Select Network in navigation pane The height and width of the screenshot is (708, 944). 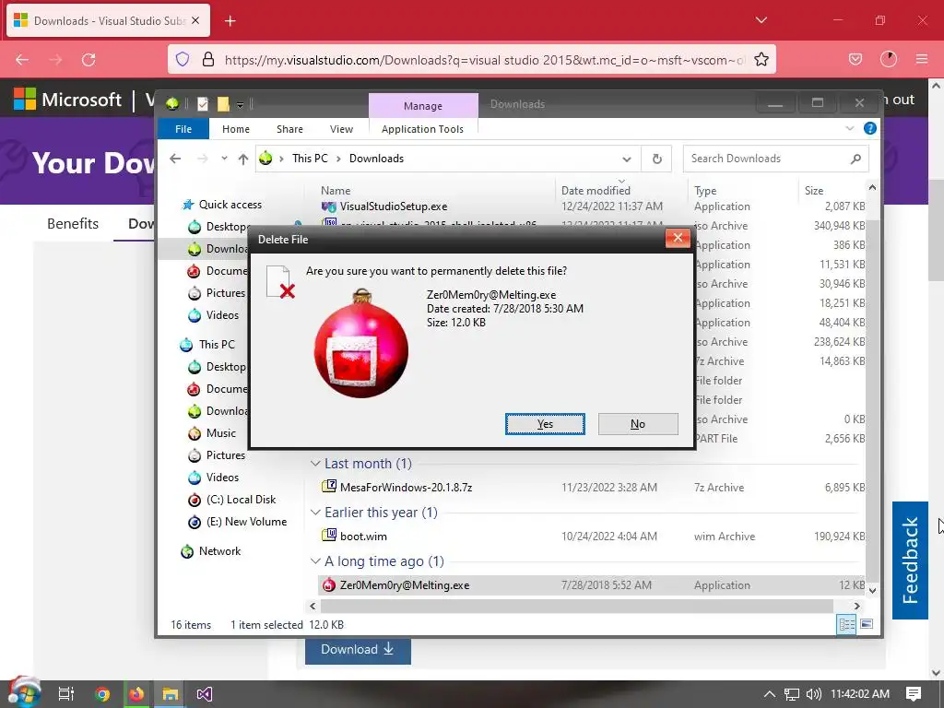point(219,551)
